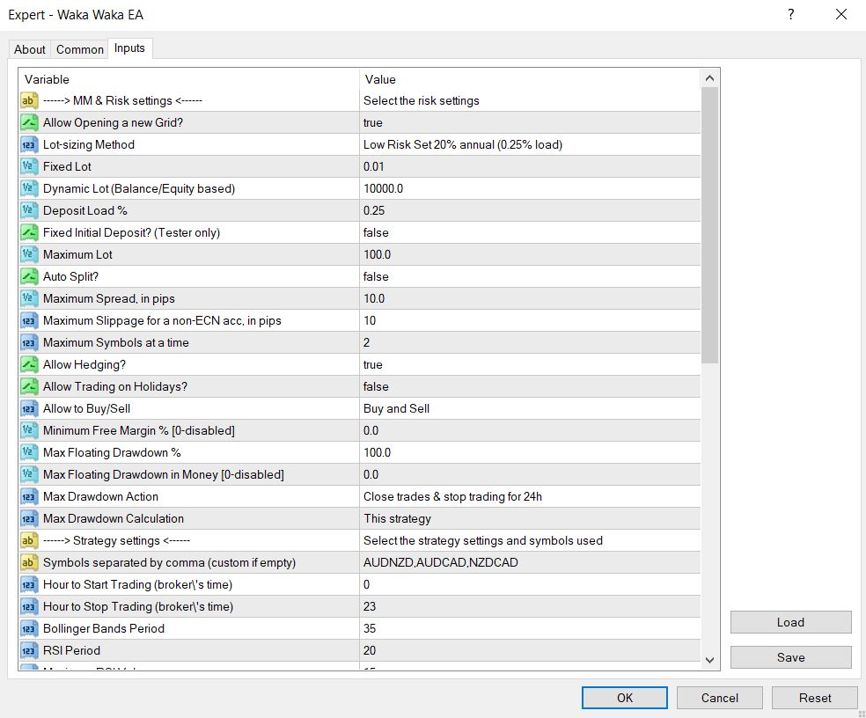The width and height of the screenshot is (866, 718).
Task: Click the Save button
Action: pyautogui.click(x=790, y=657)
